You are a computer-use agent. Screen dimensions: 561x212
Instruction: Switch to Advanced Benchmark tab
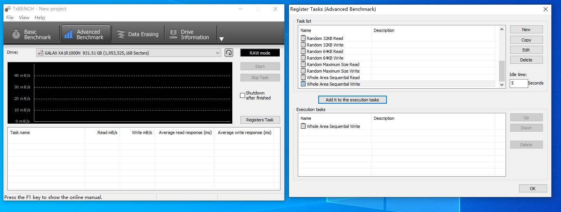click(86, 35)
